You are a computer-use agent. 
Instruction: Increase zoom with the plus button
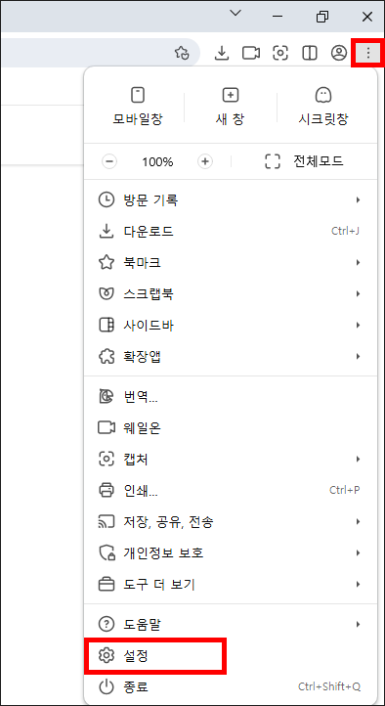pyautogui.click(x=205, y=161)
